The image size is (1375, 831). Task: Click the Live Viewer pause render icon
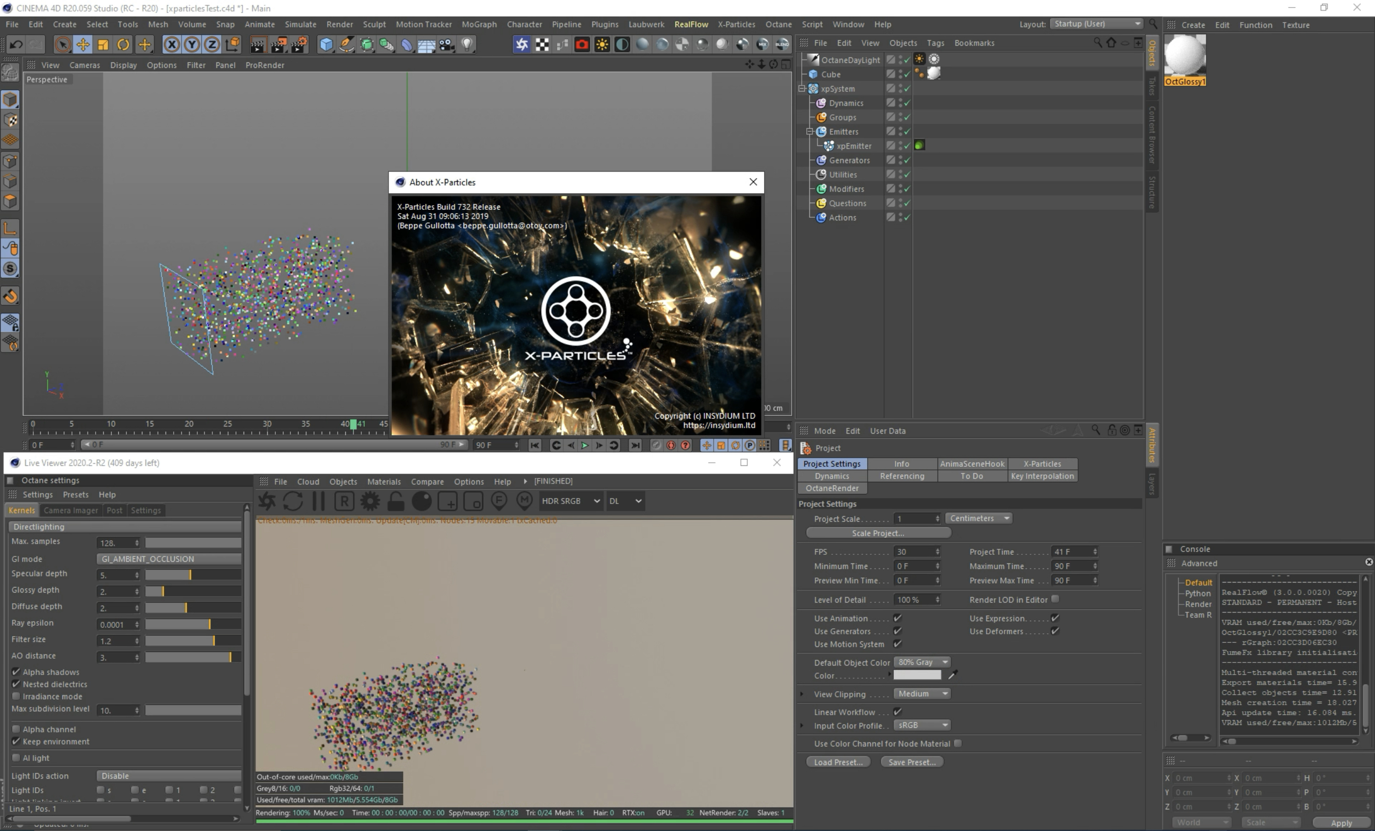tap(319, 501)
